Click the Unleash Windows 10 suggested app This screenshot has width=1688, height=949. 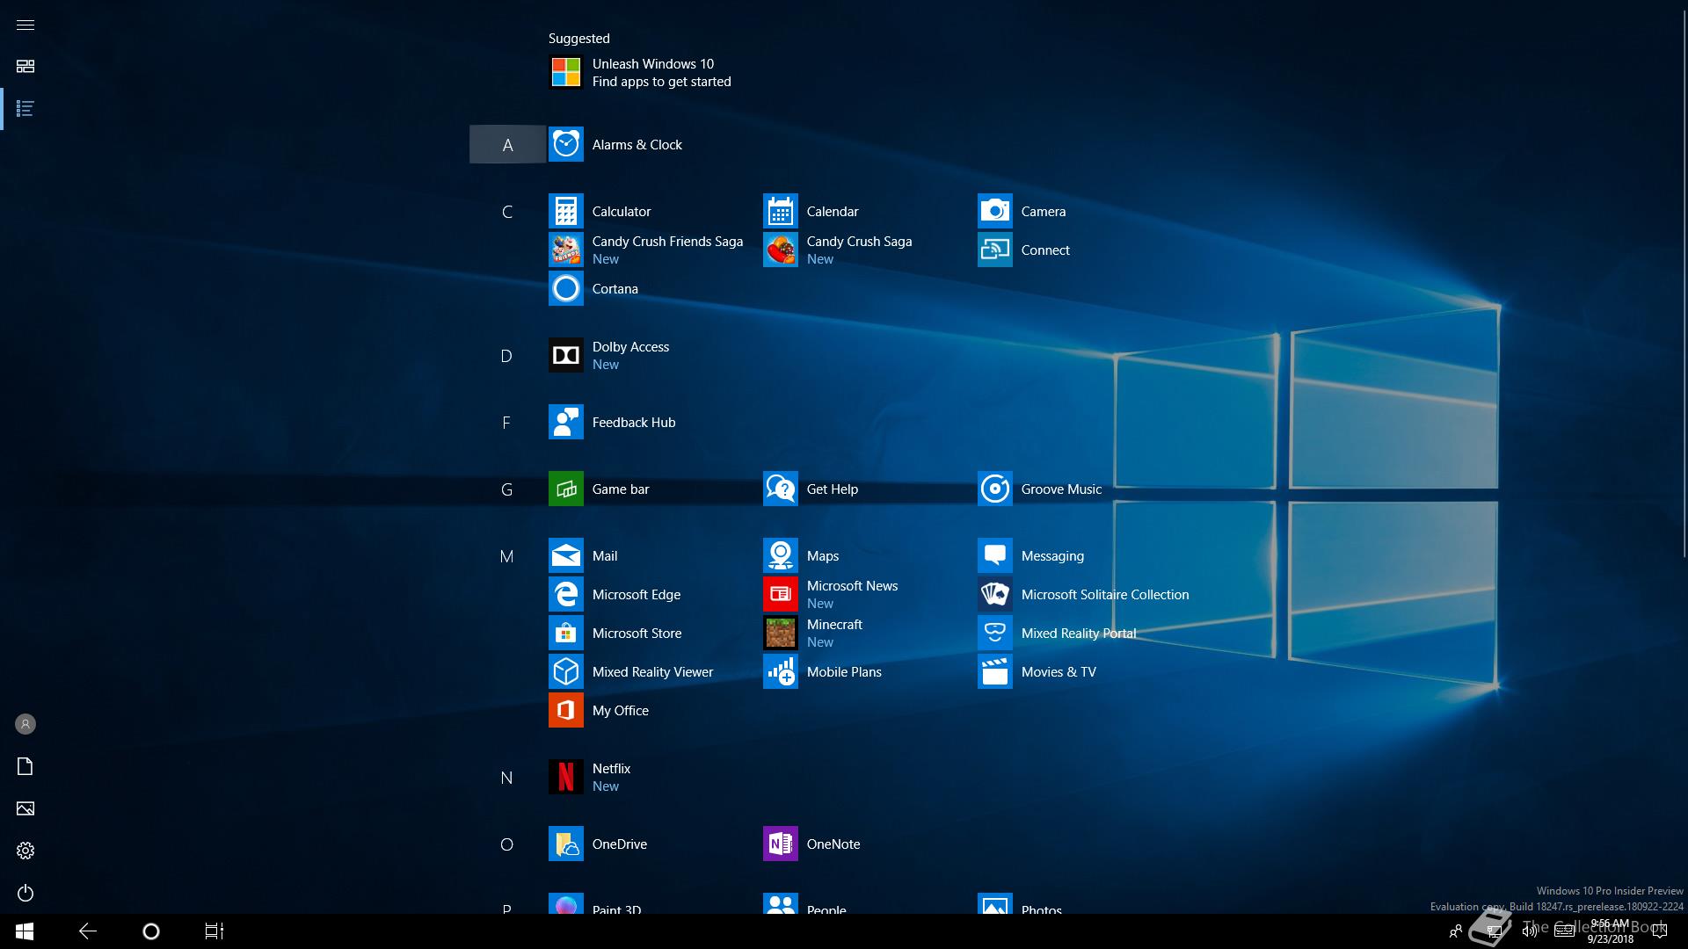point(640,72)
